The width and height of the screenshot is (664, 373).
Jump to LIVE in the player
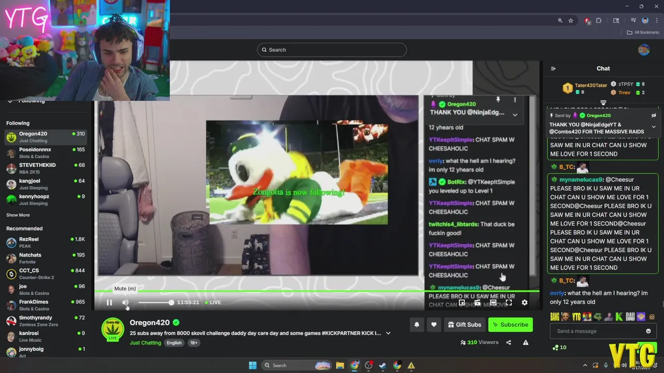pos(213,303)
